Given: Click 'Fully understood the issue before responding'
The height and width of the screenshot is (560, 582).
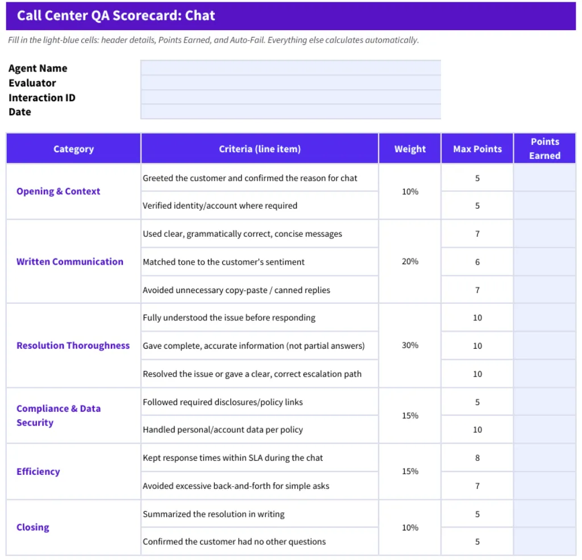Looking at the screenshot, I should [x=229, y=317].
